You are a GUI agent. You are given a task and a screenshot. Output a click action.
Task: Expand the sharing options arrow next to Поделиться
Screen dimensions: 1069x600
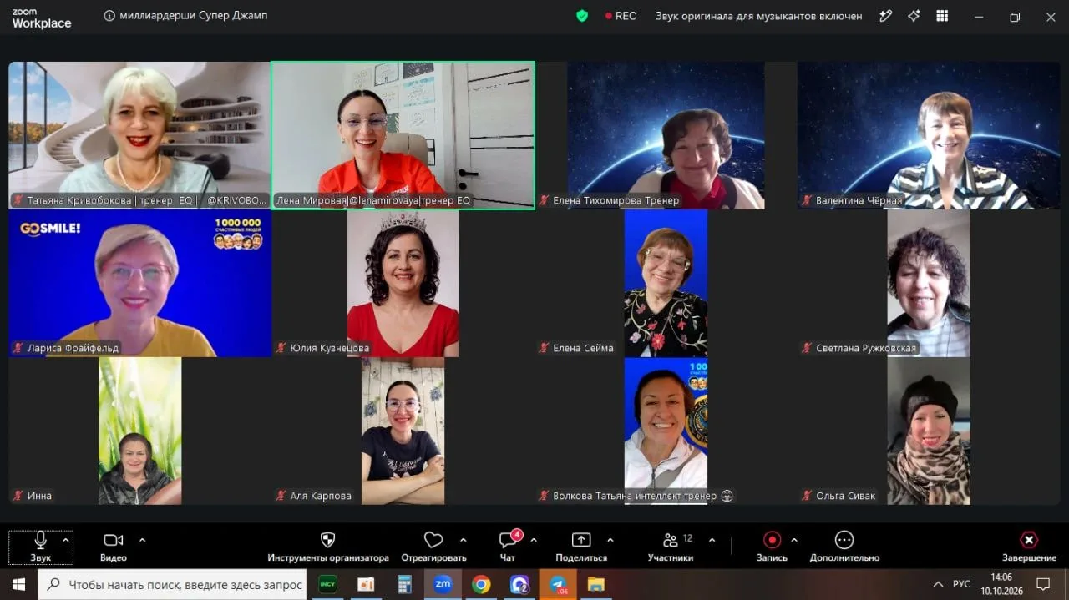[610, 540]
